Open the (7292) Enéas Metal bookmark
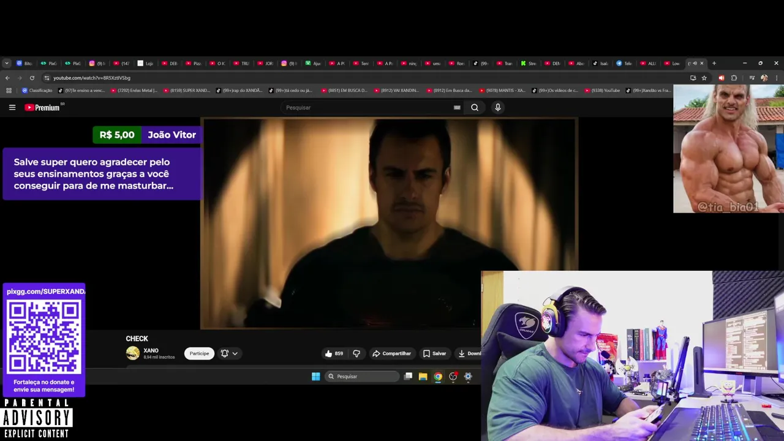 (134, 91)
